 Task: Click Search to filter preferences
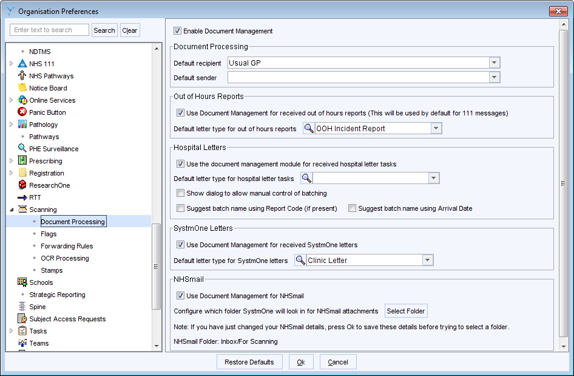point(104,30)
